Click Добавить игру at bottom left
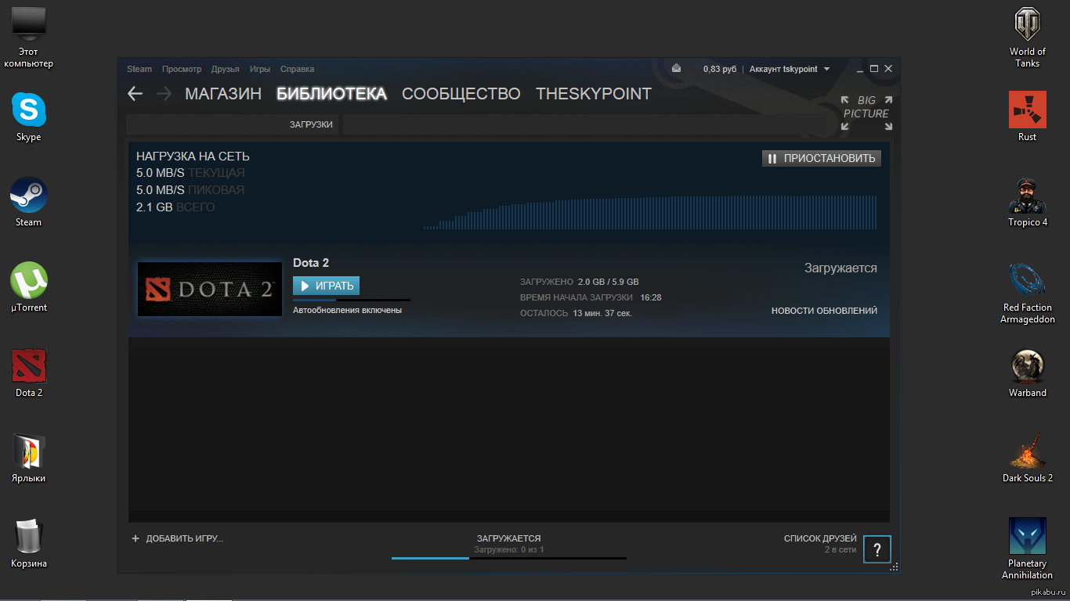The width and height of the screenshot is (1070, 601). click(178, 538)
